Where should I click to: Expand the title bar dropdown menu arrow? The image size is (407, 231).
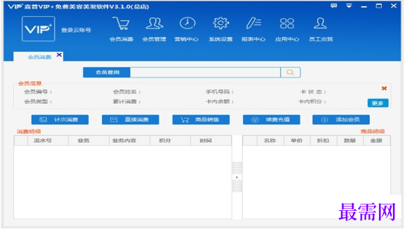pyautogui.click(x=349, y=5)
